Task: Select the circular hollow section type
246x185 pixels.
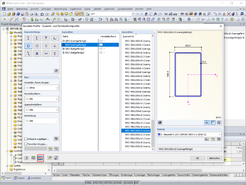Action: [37, 46]
